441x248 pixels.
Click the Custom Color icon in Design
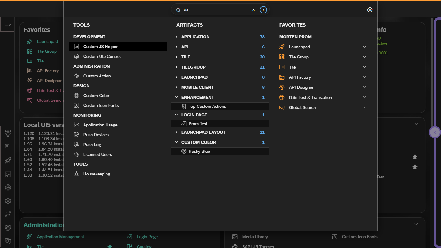pos(77,96)
